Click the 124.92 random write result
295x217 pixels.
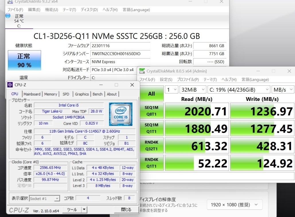(262, 163)
